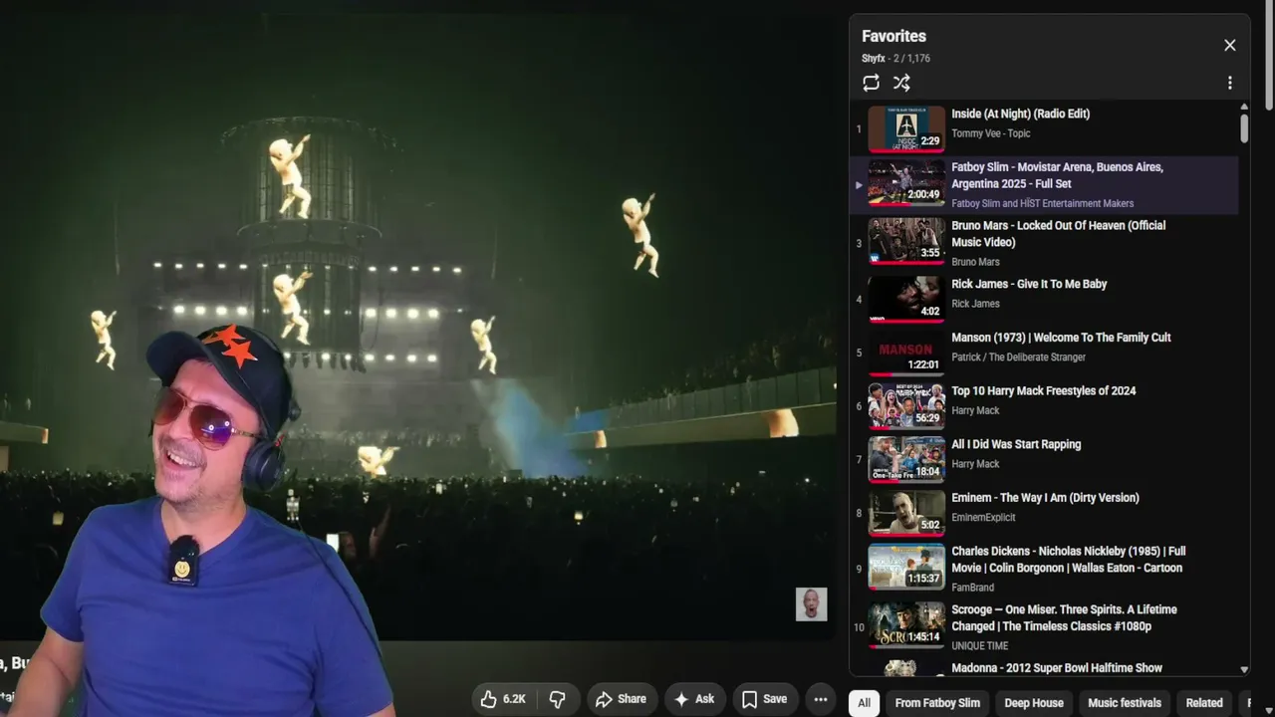Dislike this video

coord(558,699)
